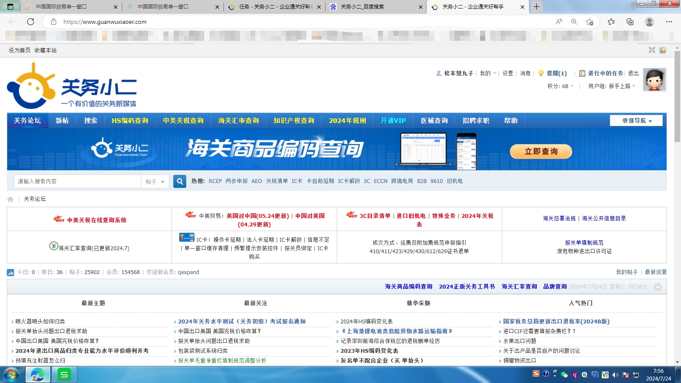The height and width of the screenshot is (383, 681).
Task: Open 提醒(1) notifications link
Action: click(556, 74)
